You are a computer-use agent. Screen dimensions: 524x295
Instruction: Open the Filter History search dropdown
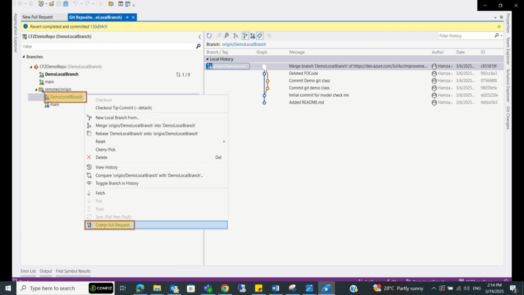click(x=501, y=36)
